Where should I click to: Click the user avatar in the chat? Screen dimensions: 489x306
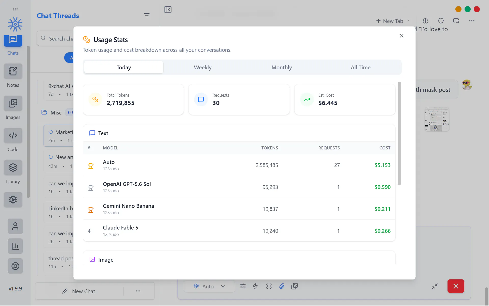pos(467,85)
